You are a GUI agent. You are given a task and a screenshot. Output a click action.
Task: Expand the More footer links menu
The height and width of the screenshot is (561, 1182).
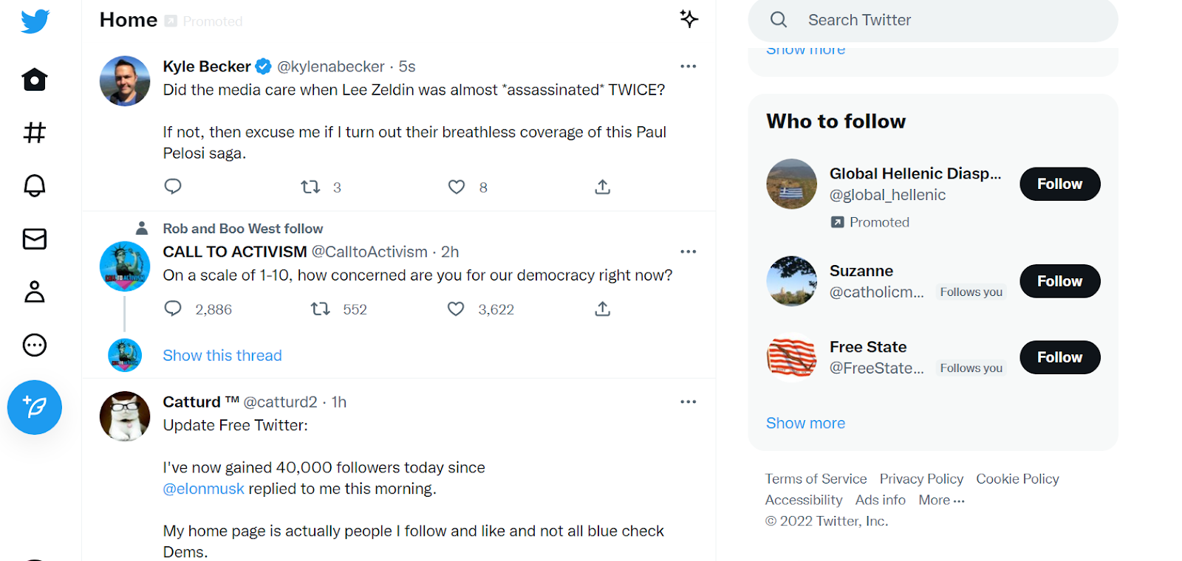coord(941,500)
